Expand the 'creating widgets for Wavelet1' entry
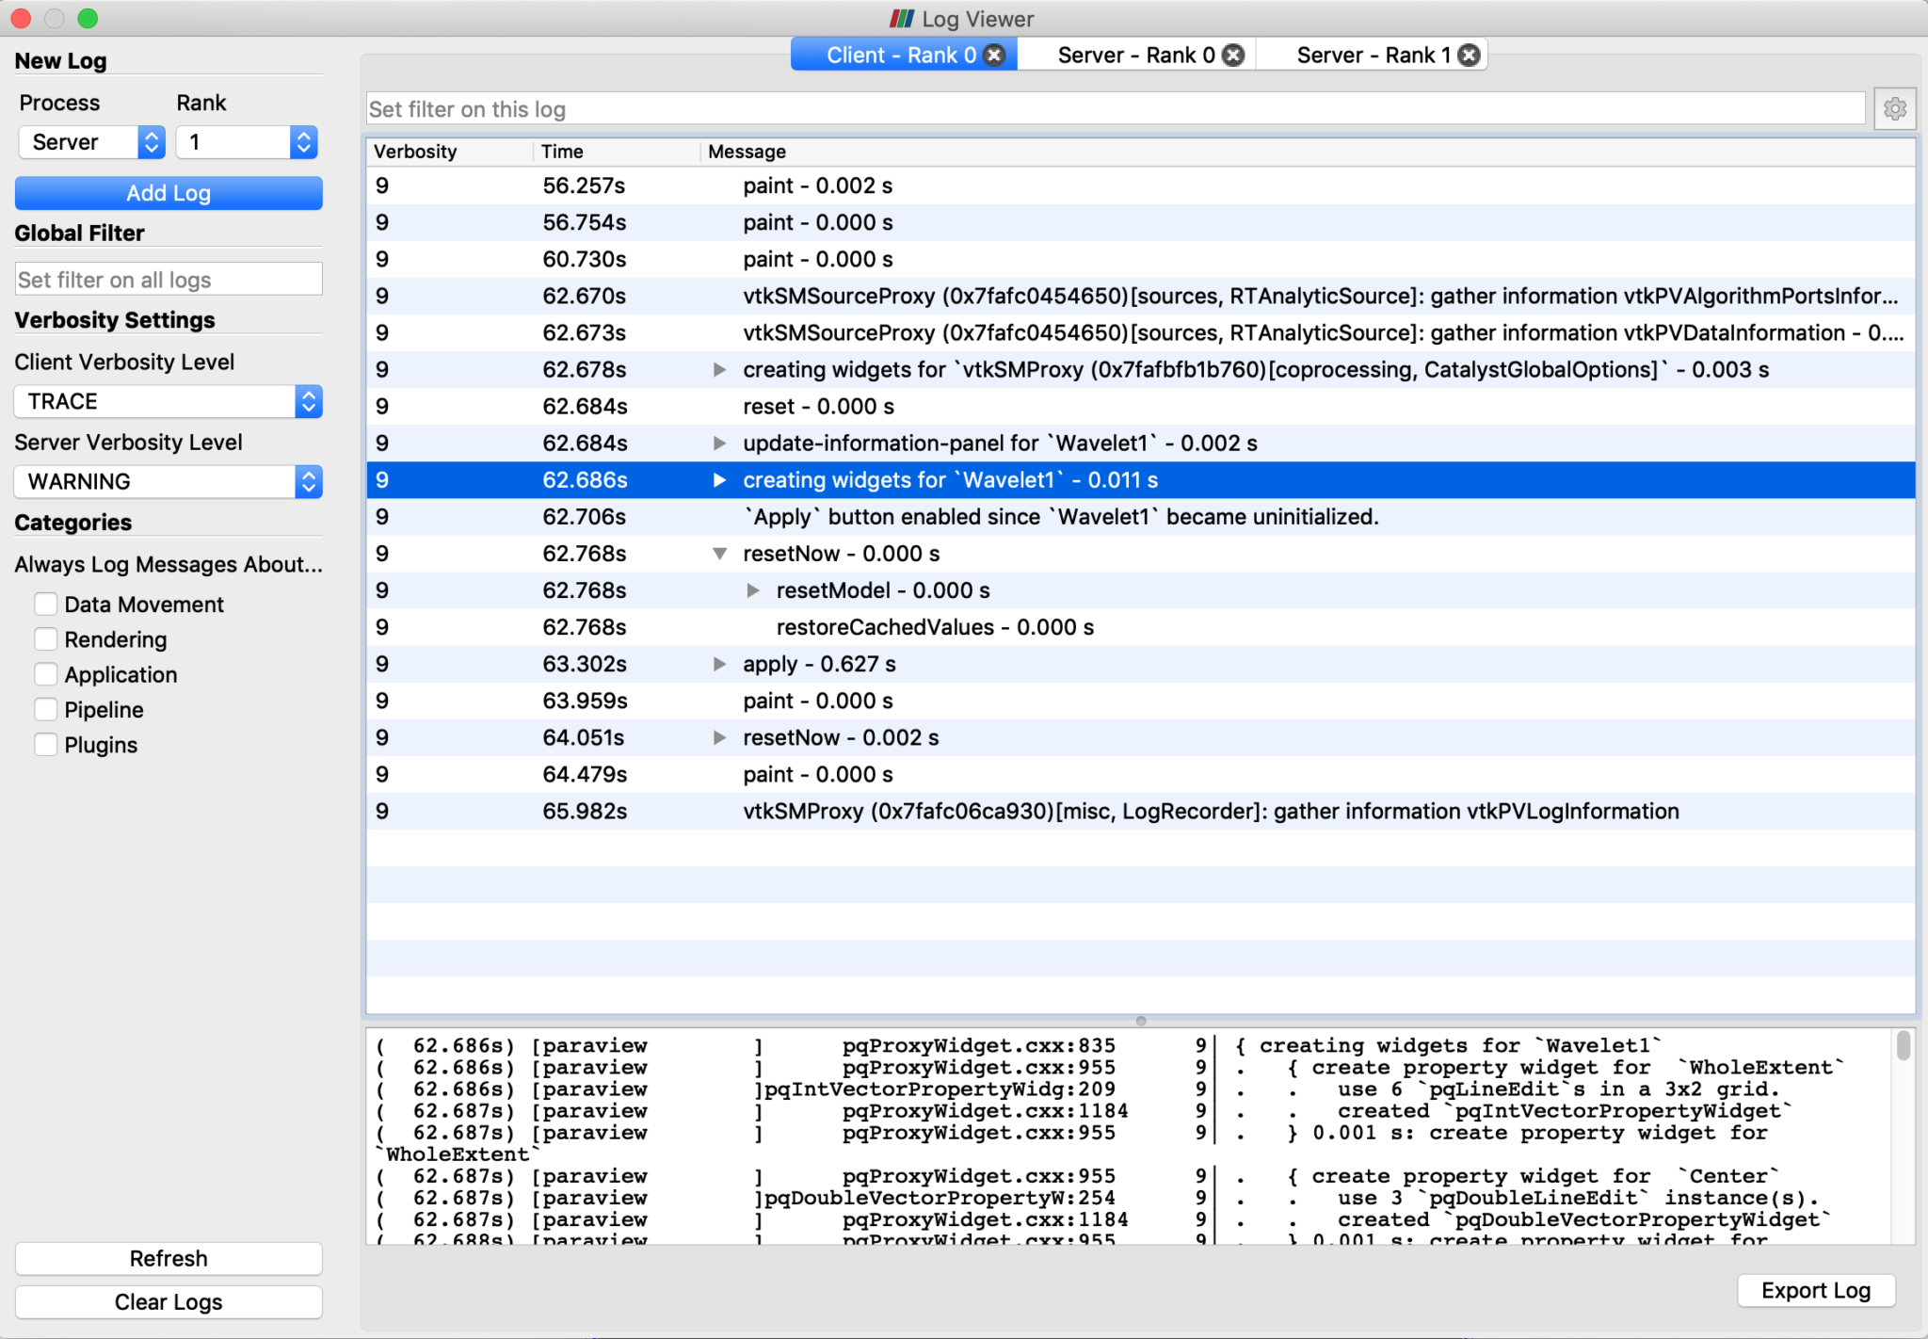This screenshot has height=1339, width=1928. (719, 480)
